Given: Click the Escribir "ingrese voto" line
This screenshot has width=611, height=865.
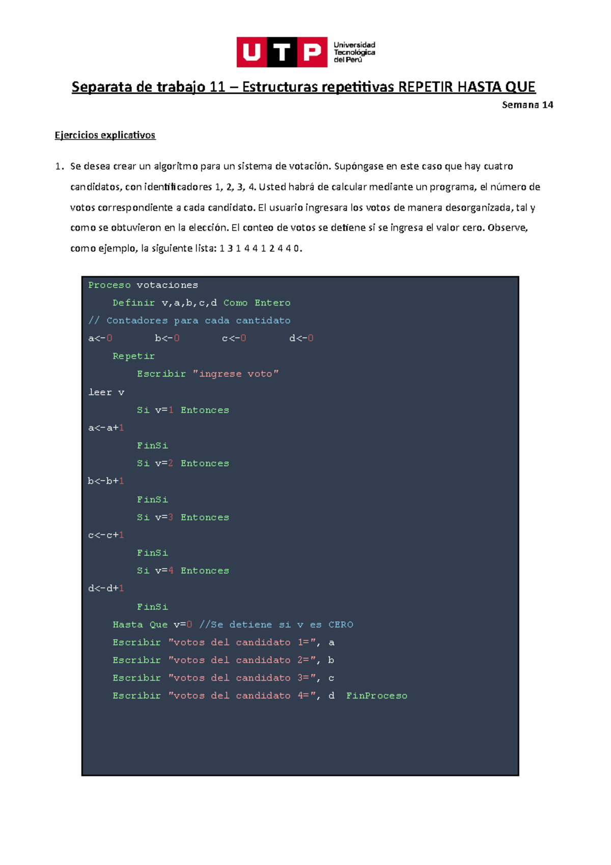Looking at the screenshot, I should coord(208,374).
